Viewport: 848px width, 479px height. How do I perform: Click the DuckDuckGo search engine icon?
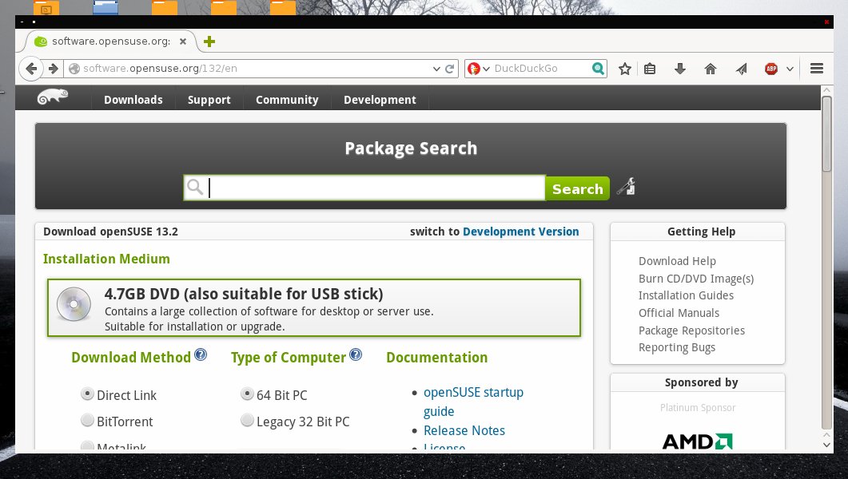pyautogui.click(x=474, y=69)
